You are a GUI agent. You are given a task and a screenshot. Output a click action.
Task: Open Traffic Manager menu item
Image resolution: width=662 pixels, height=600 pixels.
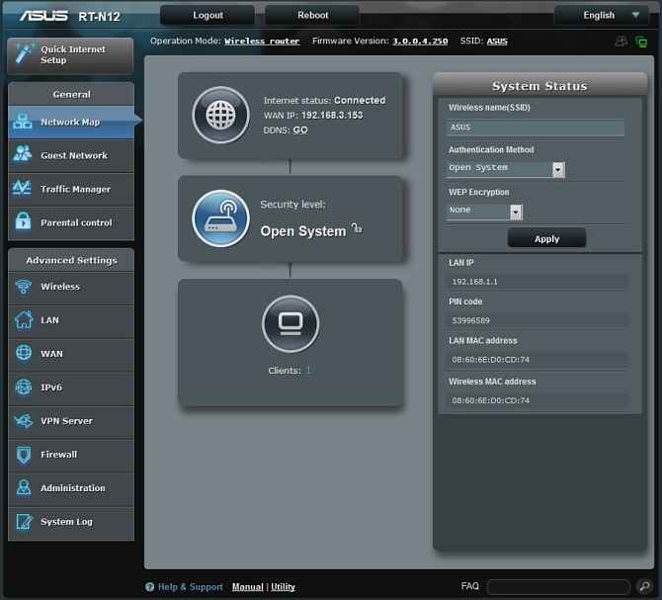point(71,189)
